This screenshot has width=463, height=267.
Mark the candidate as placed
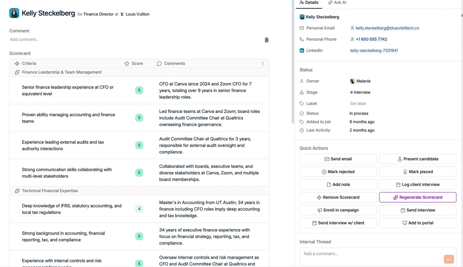coord(418,172)
